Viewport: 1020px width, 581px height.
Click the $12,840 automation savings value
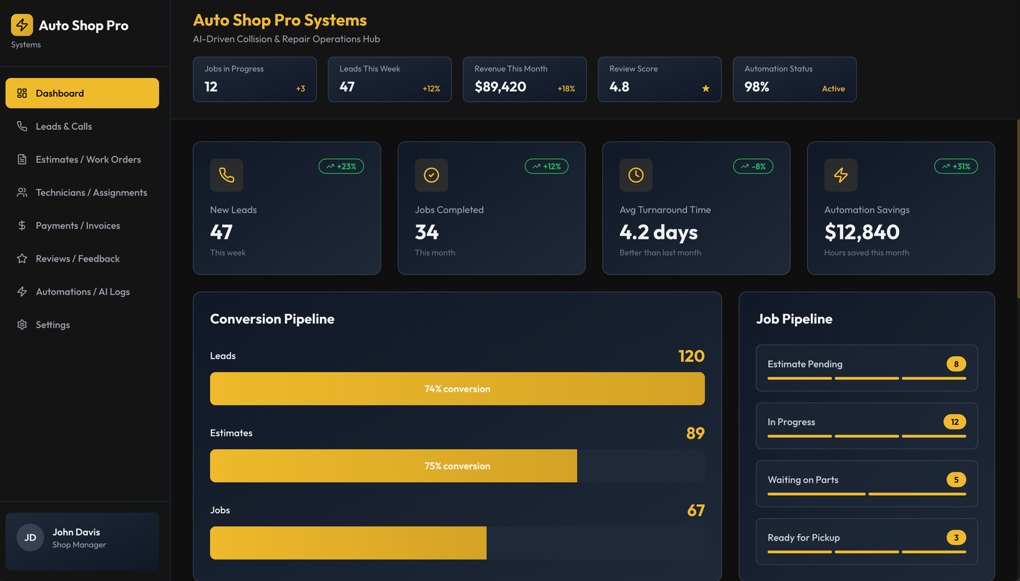[862, 232]
